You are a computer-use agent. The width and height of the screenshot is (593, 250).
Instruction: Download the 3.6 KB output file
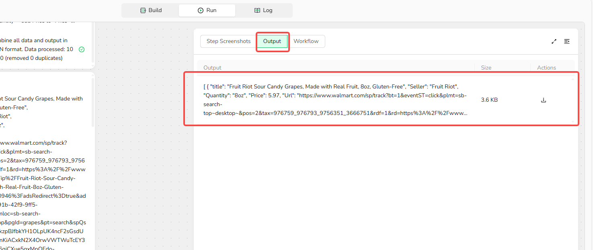[544, 100]
